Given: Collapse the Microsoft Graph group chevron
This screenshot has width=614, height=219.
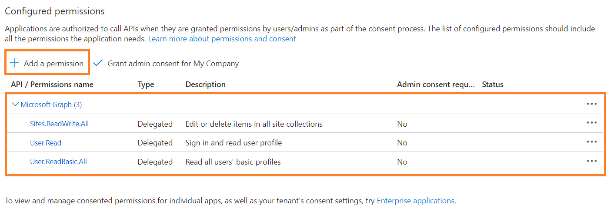Looking at the screenshot, I should tap(15, 104).
